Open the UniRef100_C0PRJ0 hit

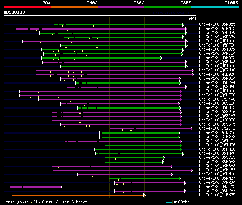217,183
